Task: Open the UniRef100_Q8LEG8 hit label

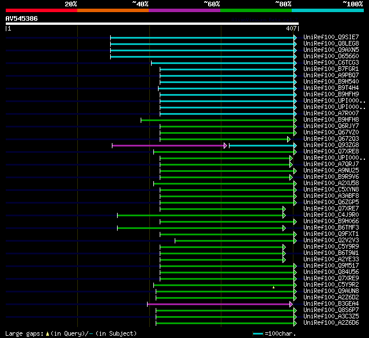Action: click(331, 43)
